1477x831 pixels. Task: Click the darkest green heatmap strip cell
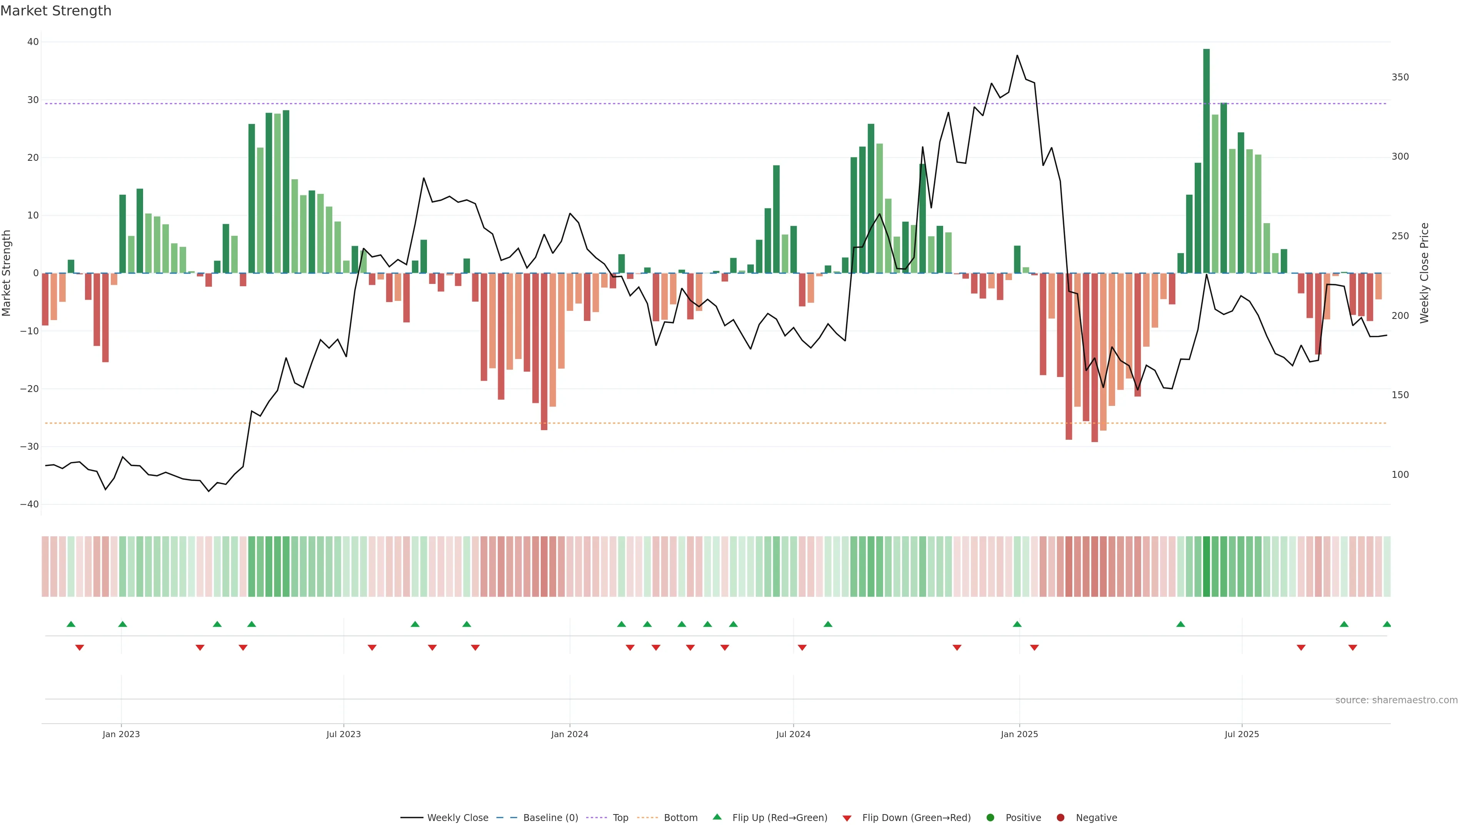1206,566
